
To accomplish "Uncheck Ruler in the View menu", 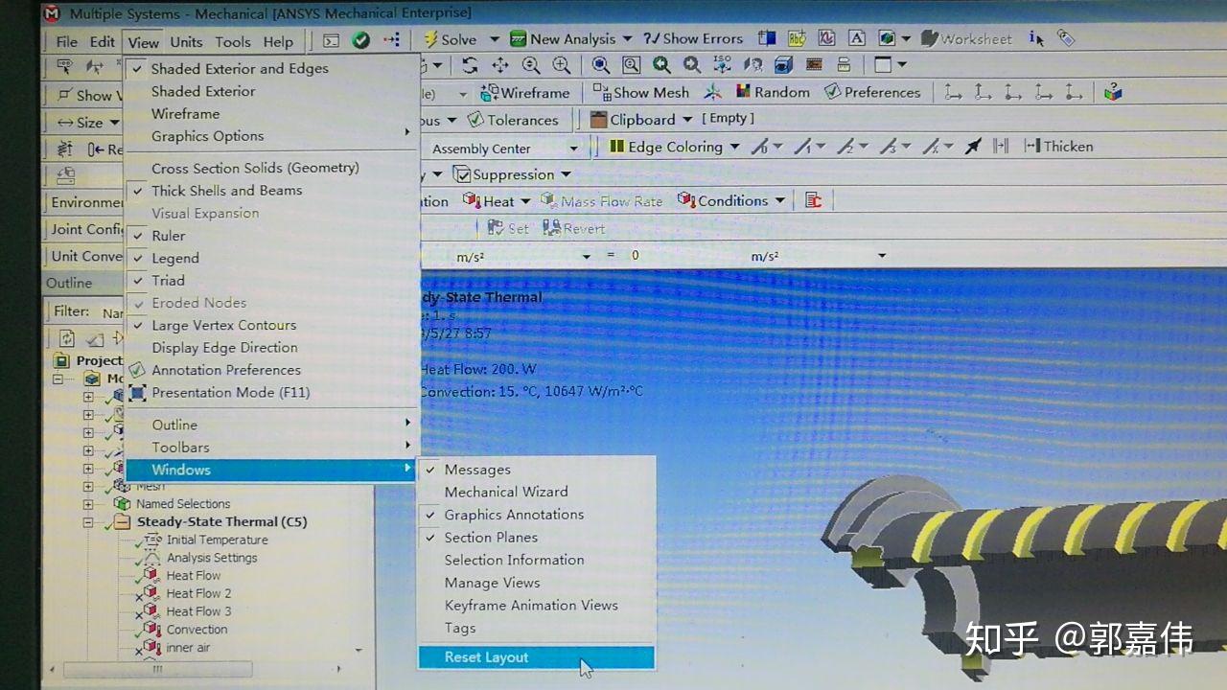I will (168, 235).
